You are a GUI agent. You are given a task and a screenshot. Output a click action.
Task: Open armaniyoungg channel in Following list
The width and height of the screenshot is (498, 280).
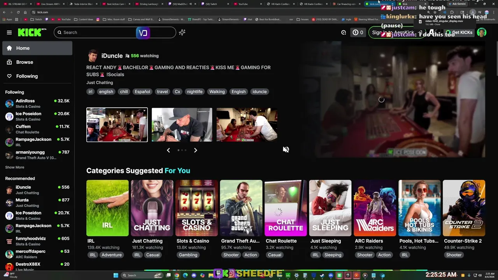pyautogui.click(x=37, y=155)
